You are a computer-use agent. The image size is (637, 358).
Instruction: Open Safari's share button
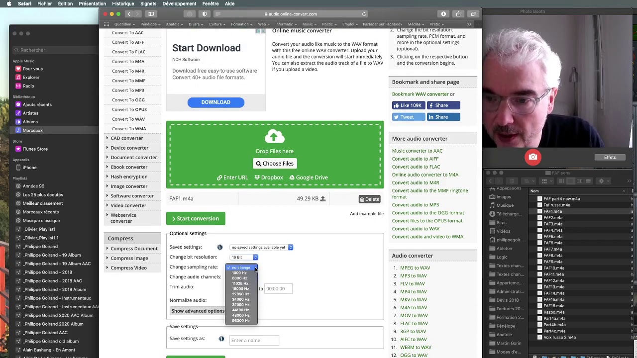pos(458,14)
